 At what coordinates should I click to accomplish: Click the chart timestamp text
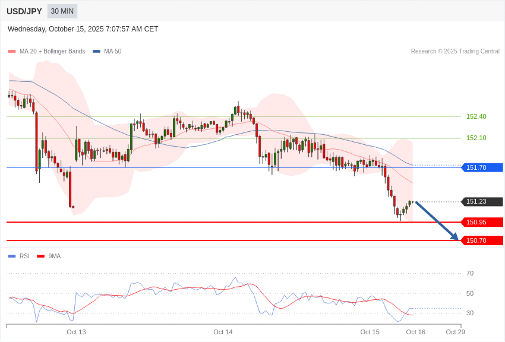(x=83, y=29)
